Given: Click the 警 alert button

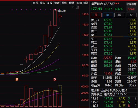Looking at the screenshot, I should 131,15.
